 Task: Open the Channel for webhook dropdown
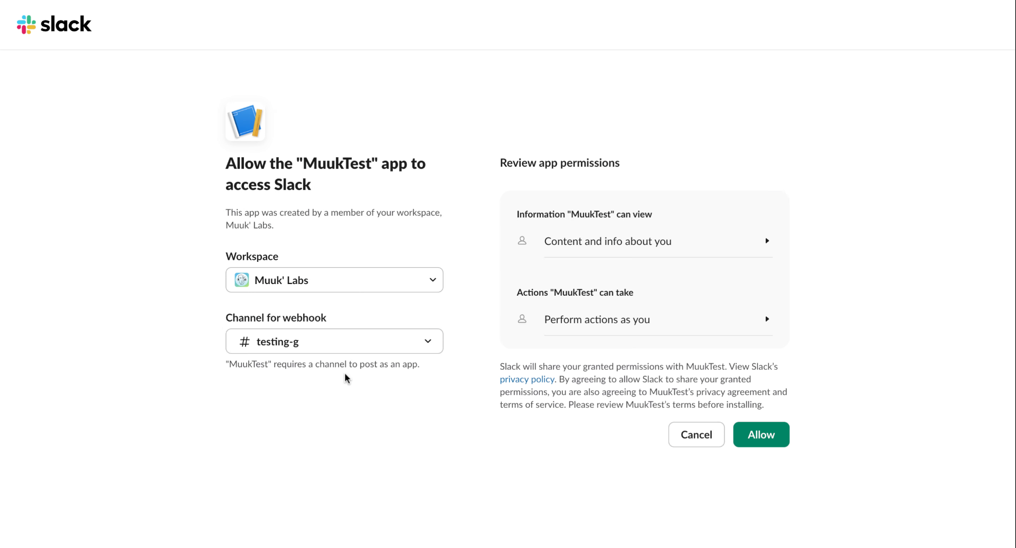point(334,341)
